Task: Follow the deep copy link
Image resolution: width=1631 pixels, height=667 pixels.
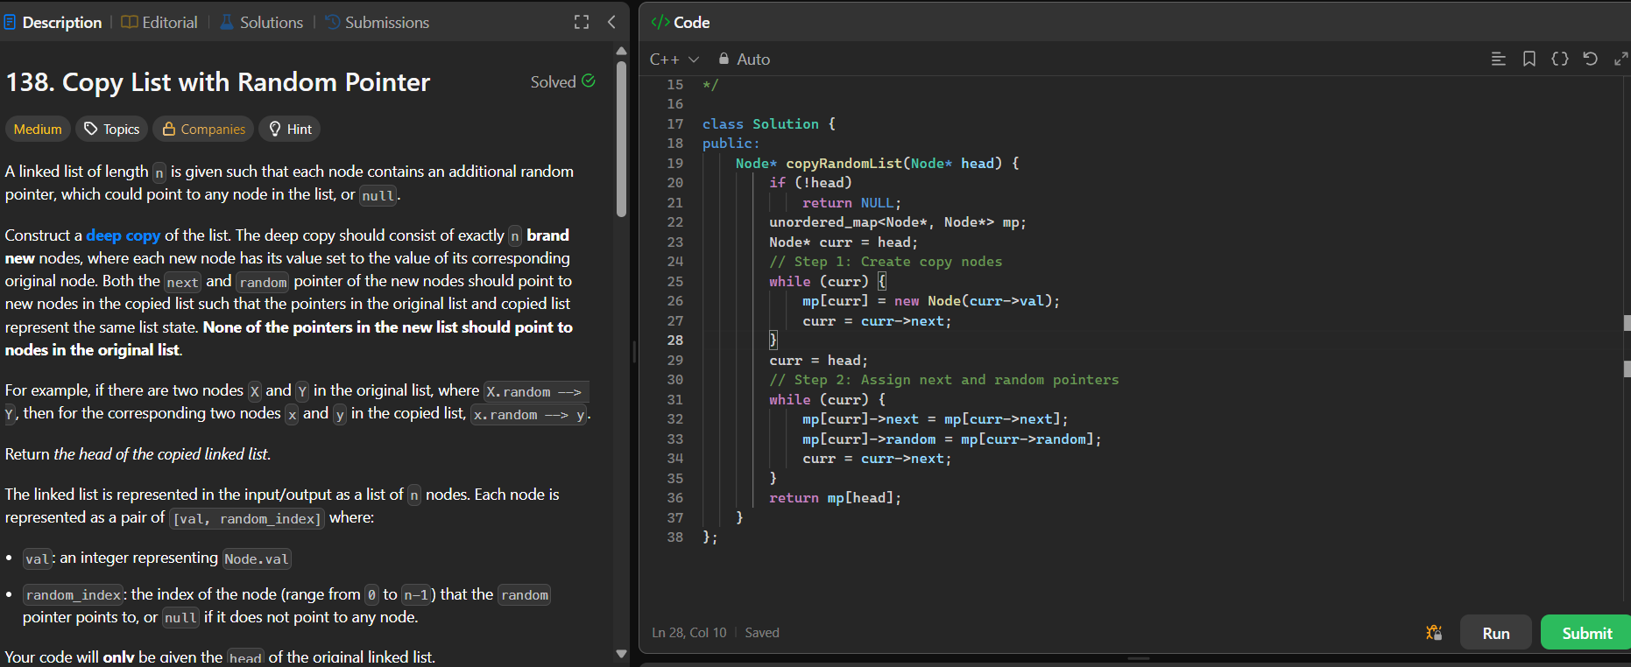Action: [123, 235]
